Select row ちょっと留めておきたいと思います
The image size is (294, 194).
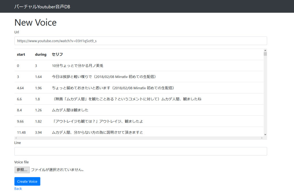(139, 88)
